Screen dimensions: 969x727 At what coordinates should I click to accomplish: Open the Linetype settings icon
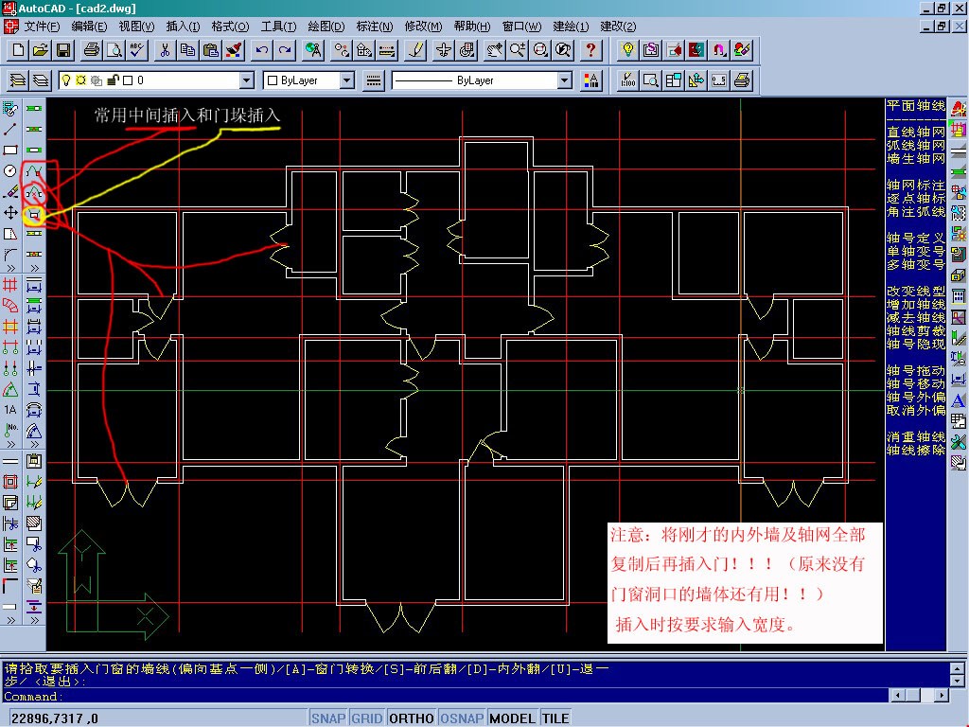(x=373, y=80)
